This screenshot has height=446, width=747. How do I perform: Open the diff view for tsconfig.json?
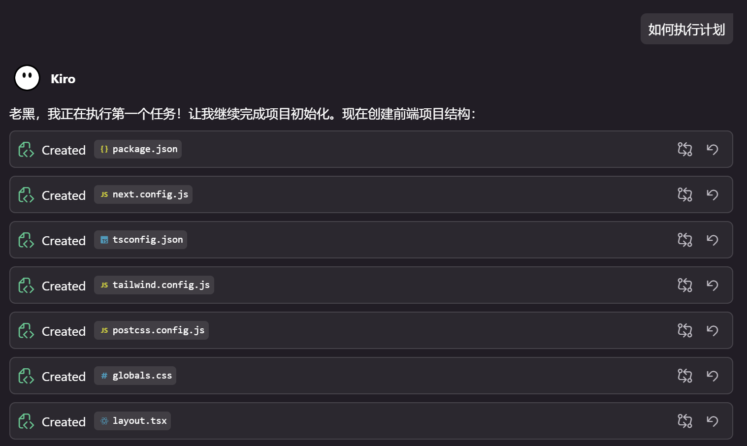tap(684, 240)
